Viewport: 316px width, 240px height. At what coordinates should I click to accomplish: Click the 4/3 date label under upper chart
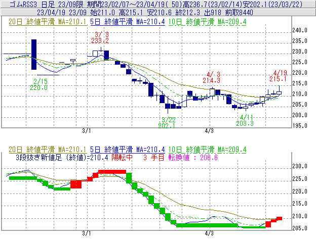click(209, 131)
